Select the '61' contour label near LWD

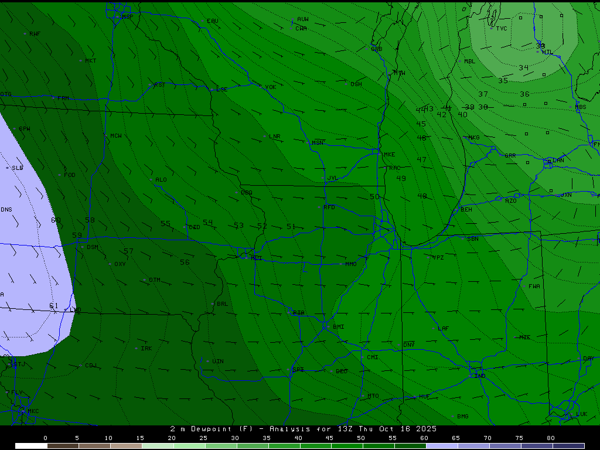pos(53,305)
